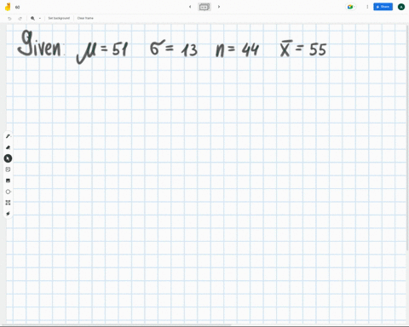Choose the Circle shape tool

tap(8, 192)
